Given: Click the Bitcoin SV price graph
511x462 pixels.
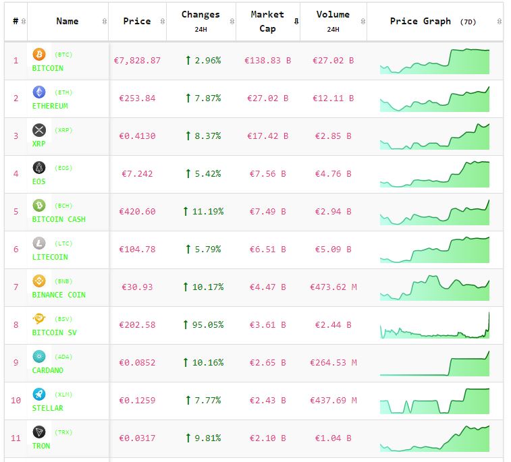Looking at the screenshot, I should [435, 325].
